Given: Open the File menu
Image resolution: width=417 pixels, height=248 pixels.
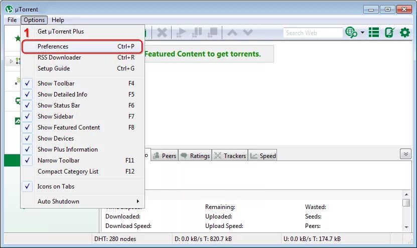Looking at the screenshot, I should (x=12, y=20).
